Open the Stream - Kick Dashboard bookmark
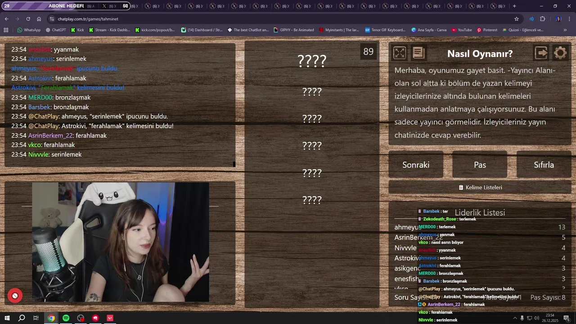576x324 pixels. coord(109,30)
